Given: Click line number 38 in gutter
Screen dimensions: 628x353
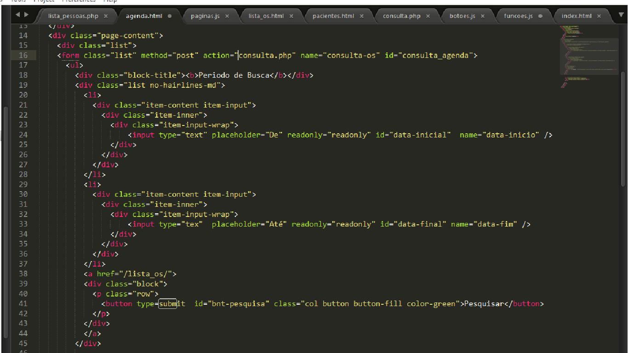Looking at the screenshot, I should coord(23,274).
